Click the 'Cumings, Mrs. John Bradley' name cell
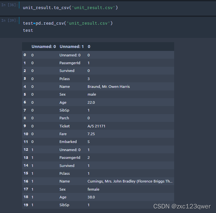 (x=130, y=181)
